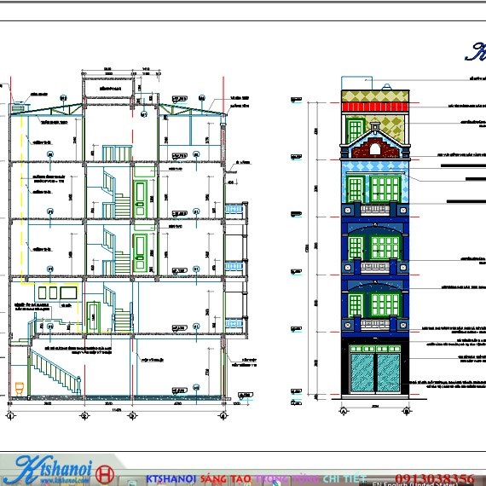This screenshot has width=486, height=486.
Task: Click the arched attic window on facade
Action: (375, 149)
